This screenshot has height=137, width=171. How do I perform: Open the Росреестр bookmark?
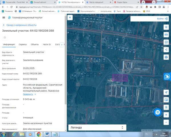[7, 11]
